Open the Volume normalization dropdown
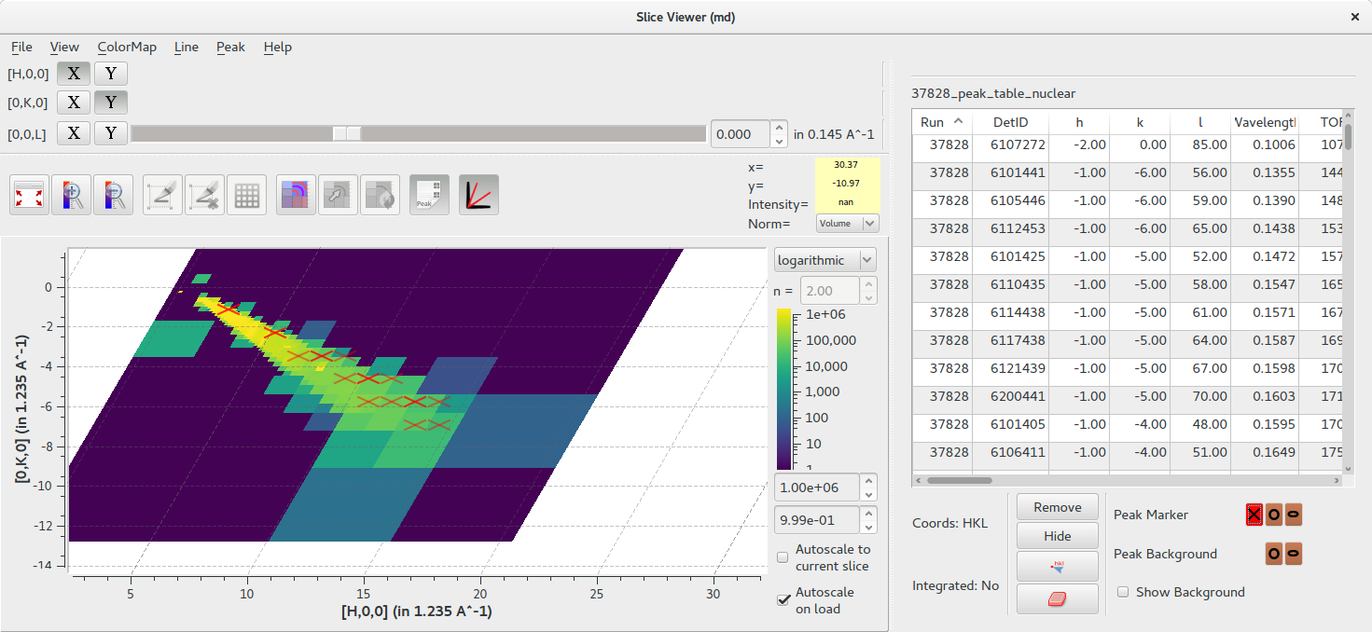Viewport: 1372px width, 632px height. tap(847, 223)
